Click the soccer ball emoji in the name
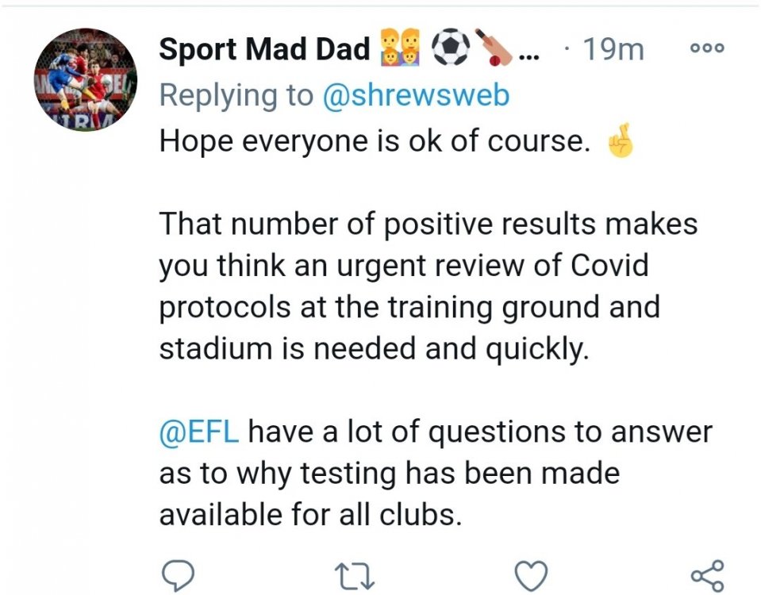 [x=449, y=49]
